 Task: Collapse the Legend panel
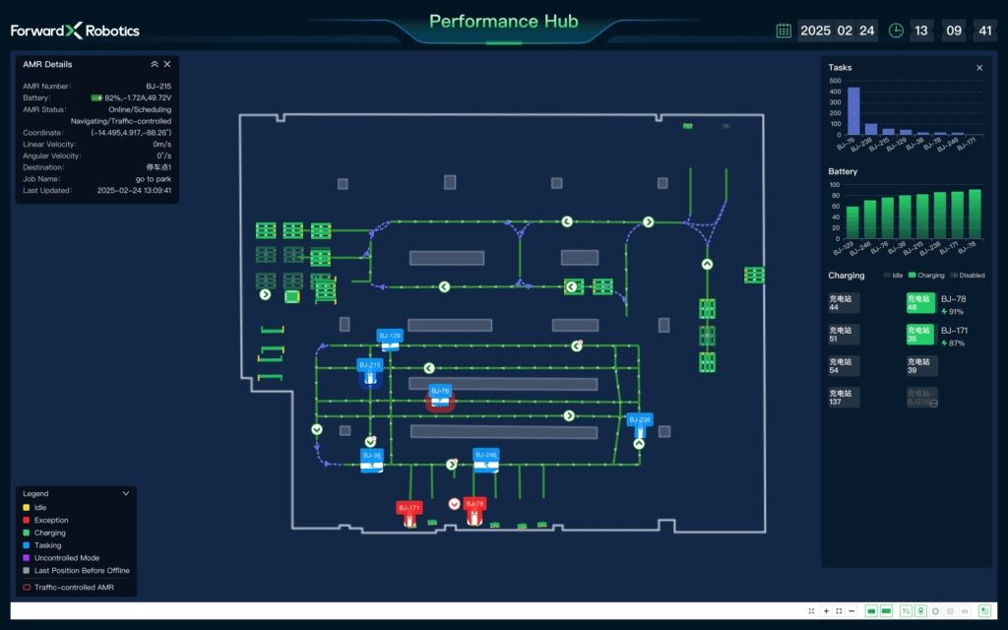point(126,493)
